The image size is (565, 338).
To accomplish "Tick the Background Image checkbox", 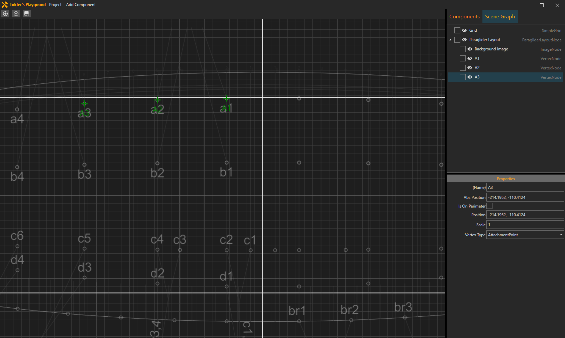I will [x=463, y=49].
